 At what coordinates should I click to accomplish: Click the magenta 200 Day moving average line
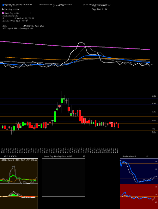pos(75,46)
